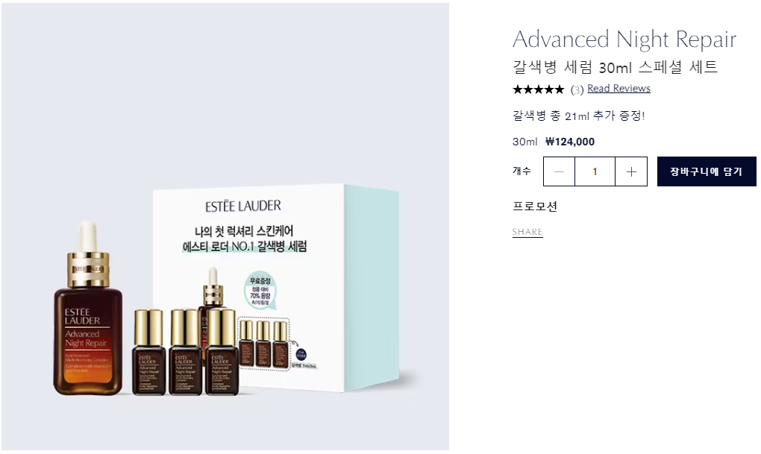Open the Read Reviews link
The height and width of the screenshot is (454, 761).
click(x=618, y=88)
